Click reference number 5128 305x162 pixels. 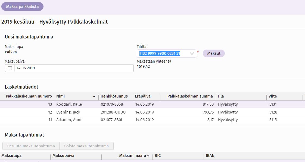coord(273,112)
